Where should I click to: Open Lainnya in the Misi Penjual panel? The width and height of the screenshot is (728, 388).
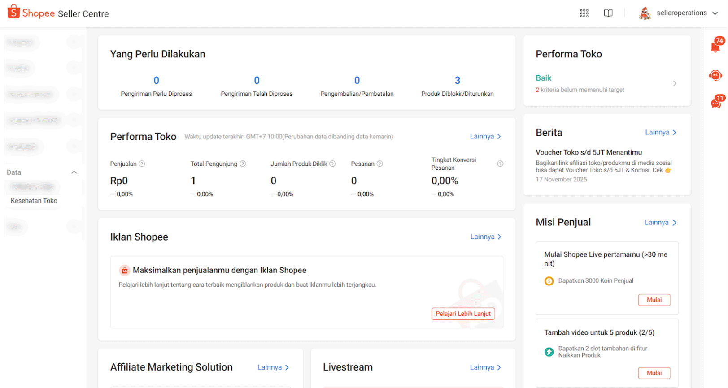click(x=660, y=223)
